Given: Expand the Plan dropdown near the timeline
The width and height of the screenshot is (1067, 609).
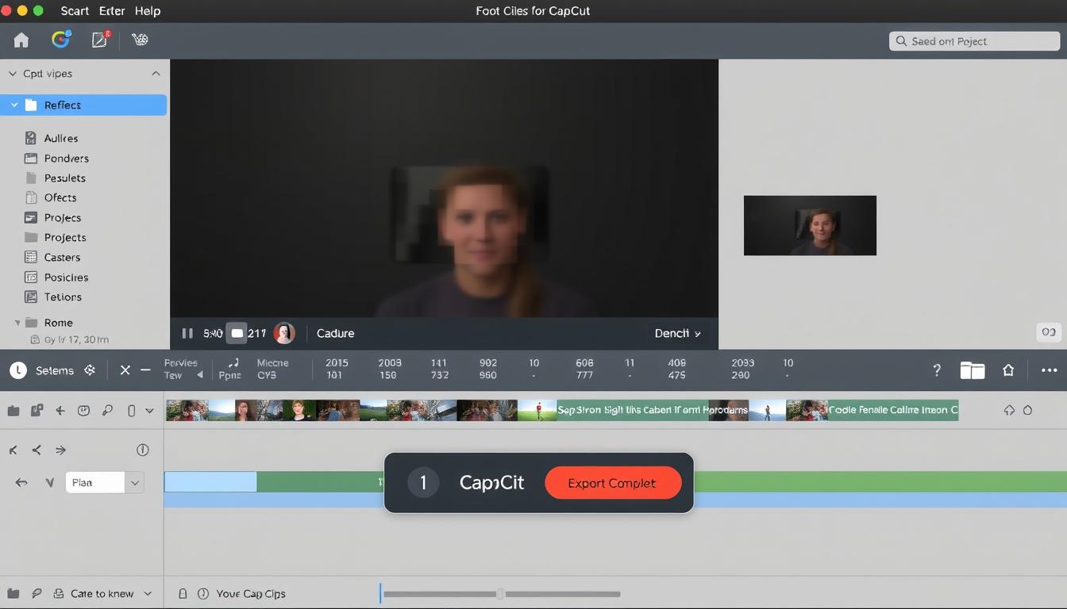Looking at the screenshot, I should tap(134, 482).
